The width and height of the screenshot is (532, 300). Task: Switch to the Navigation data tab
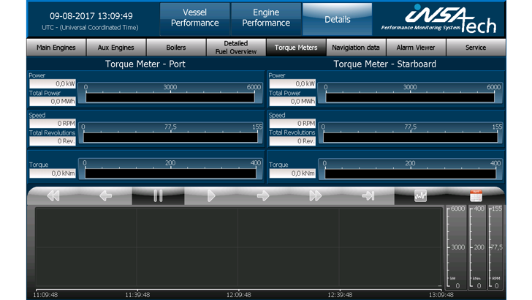(x=356, y=48)
